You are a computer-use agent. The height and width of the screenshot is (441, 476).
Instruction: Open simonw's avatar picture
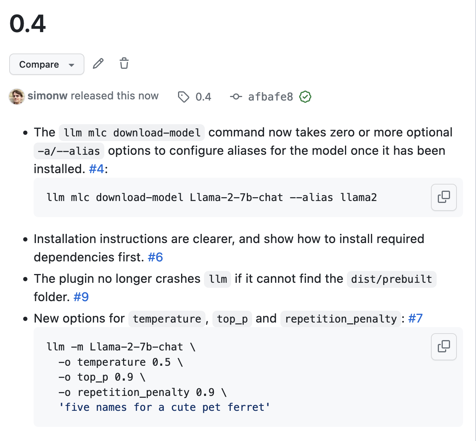point(17,96)
